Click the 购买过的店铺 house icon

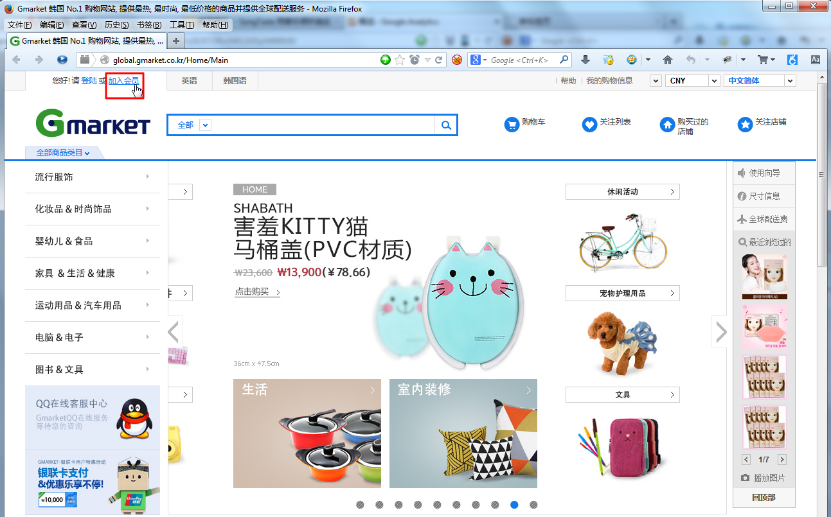pyautogui.click(x=667, y=125)
